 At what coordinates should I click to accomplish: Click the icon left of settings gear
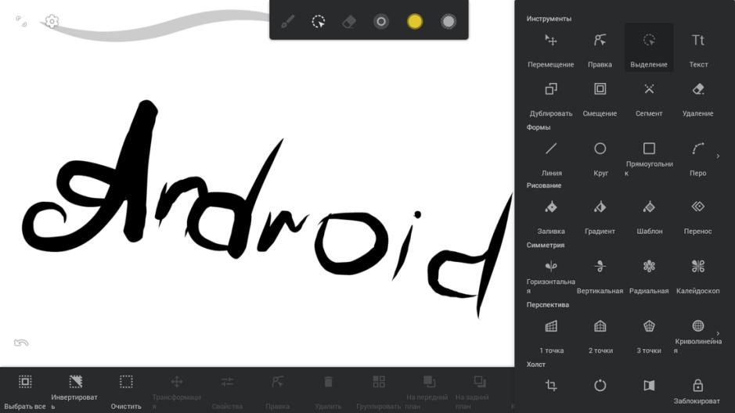tap(21, 21)
